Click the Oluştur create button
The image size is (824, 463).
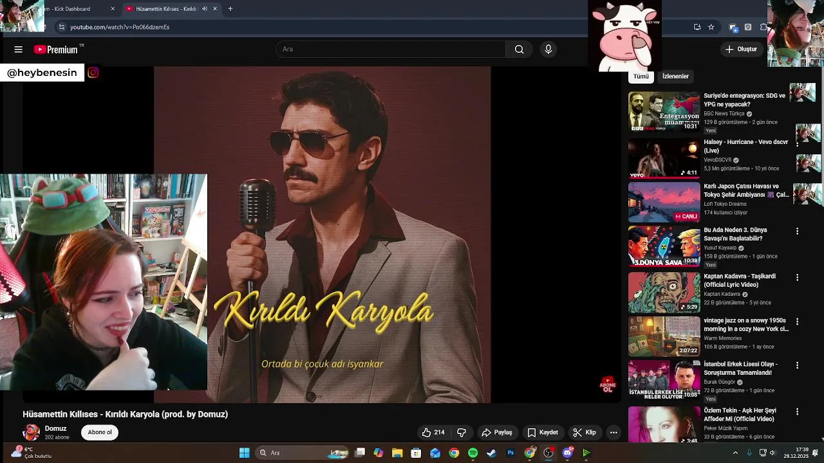[x=741, y=50]
